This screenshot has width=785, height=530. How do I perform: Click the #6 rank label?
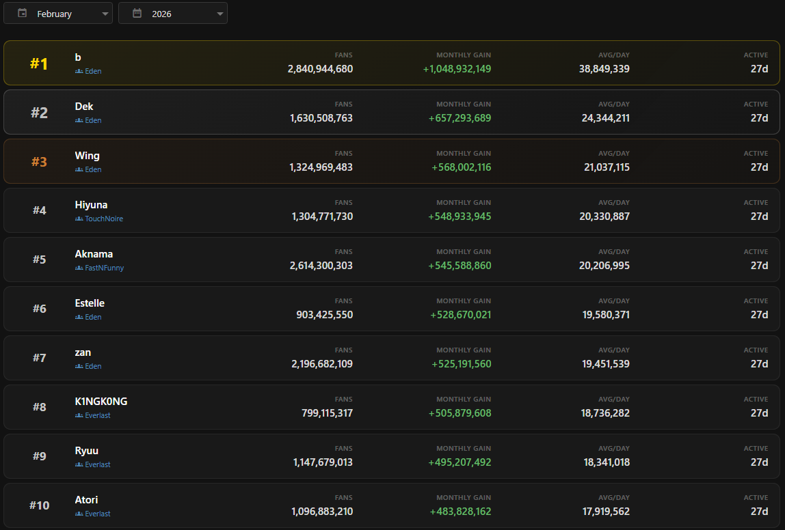(40, 309)
